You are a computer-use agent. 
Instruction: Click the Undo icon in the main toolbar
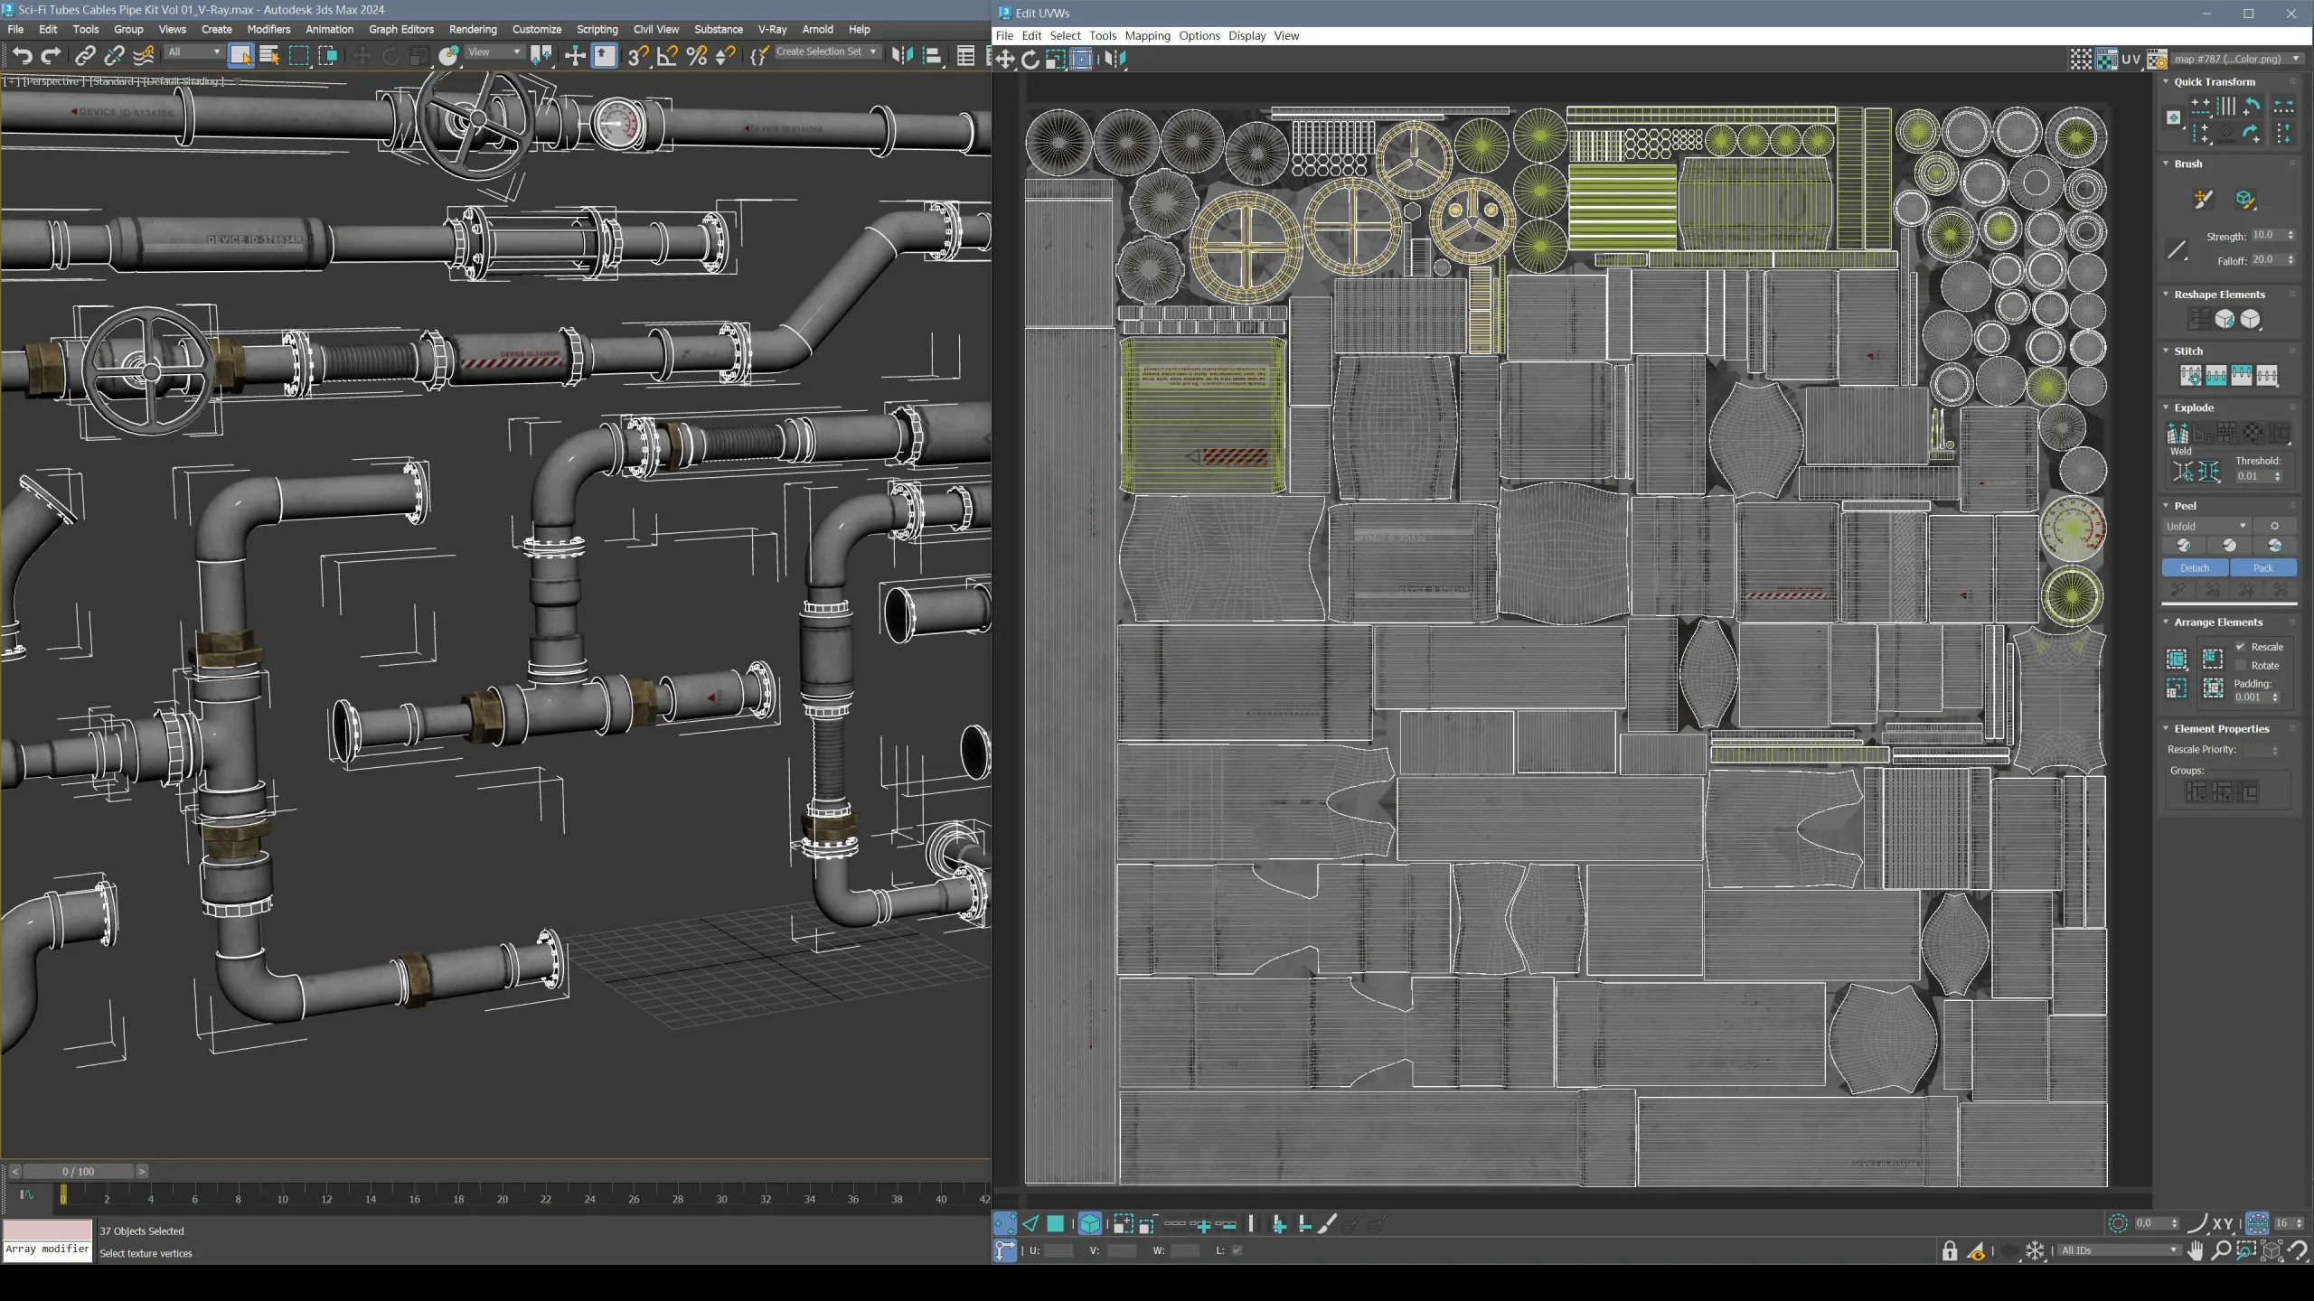click(22, 56)
